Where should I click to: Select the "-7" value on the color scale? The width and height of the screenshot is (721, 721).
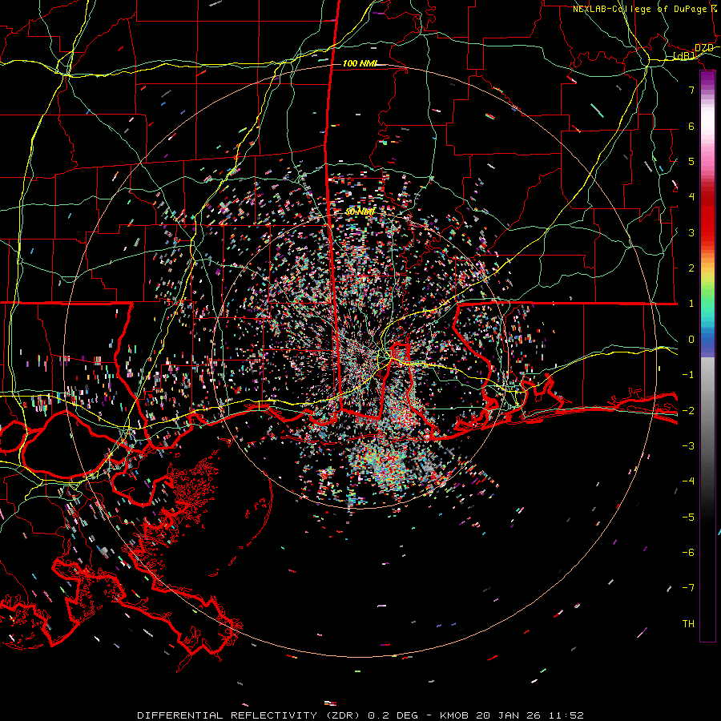pos(688,588)
